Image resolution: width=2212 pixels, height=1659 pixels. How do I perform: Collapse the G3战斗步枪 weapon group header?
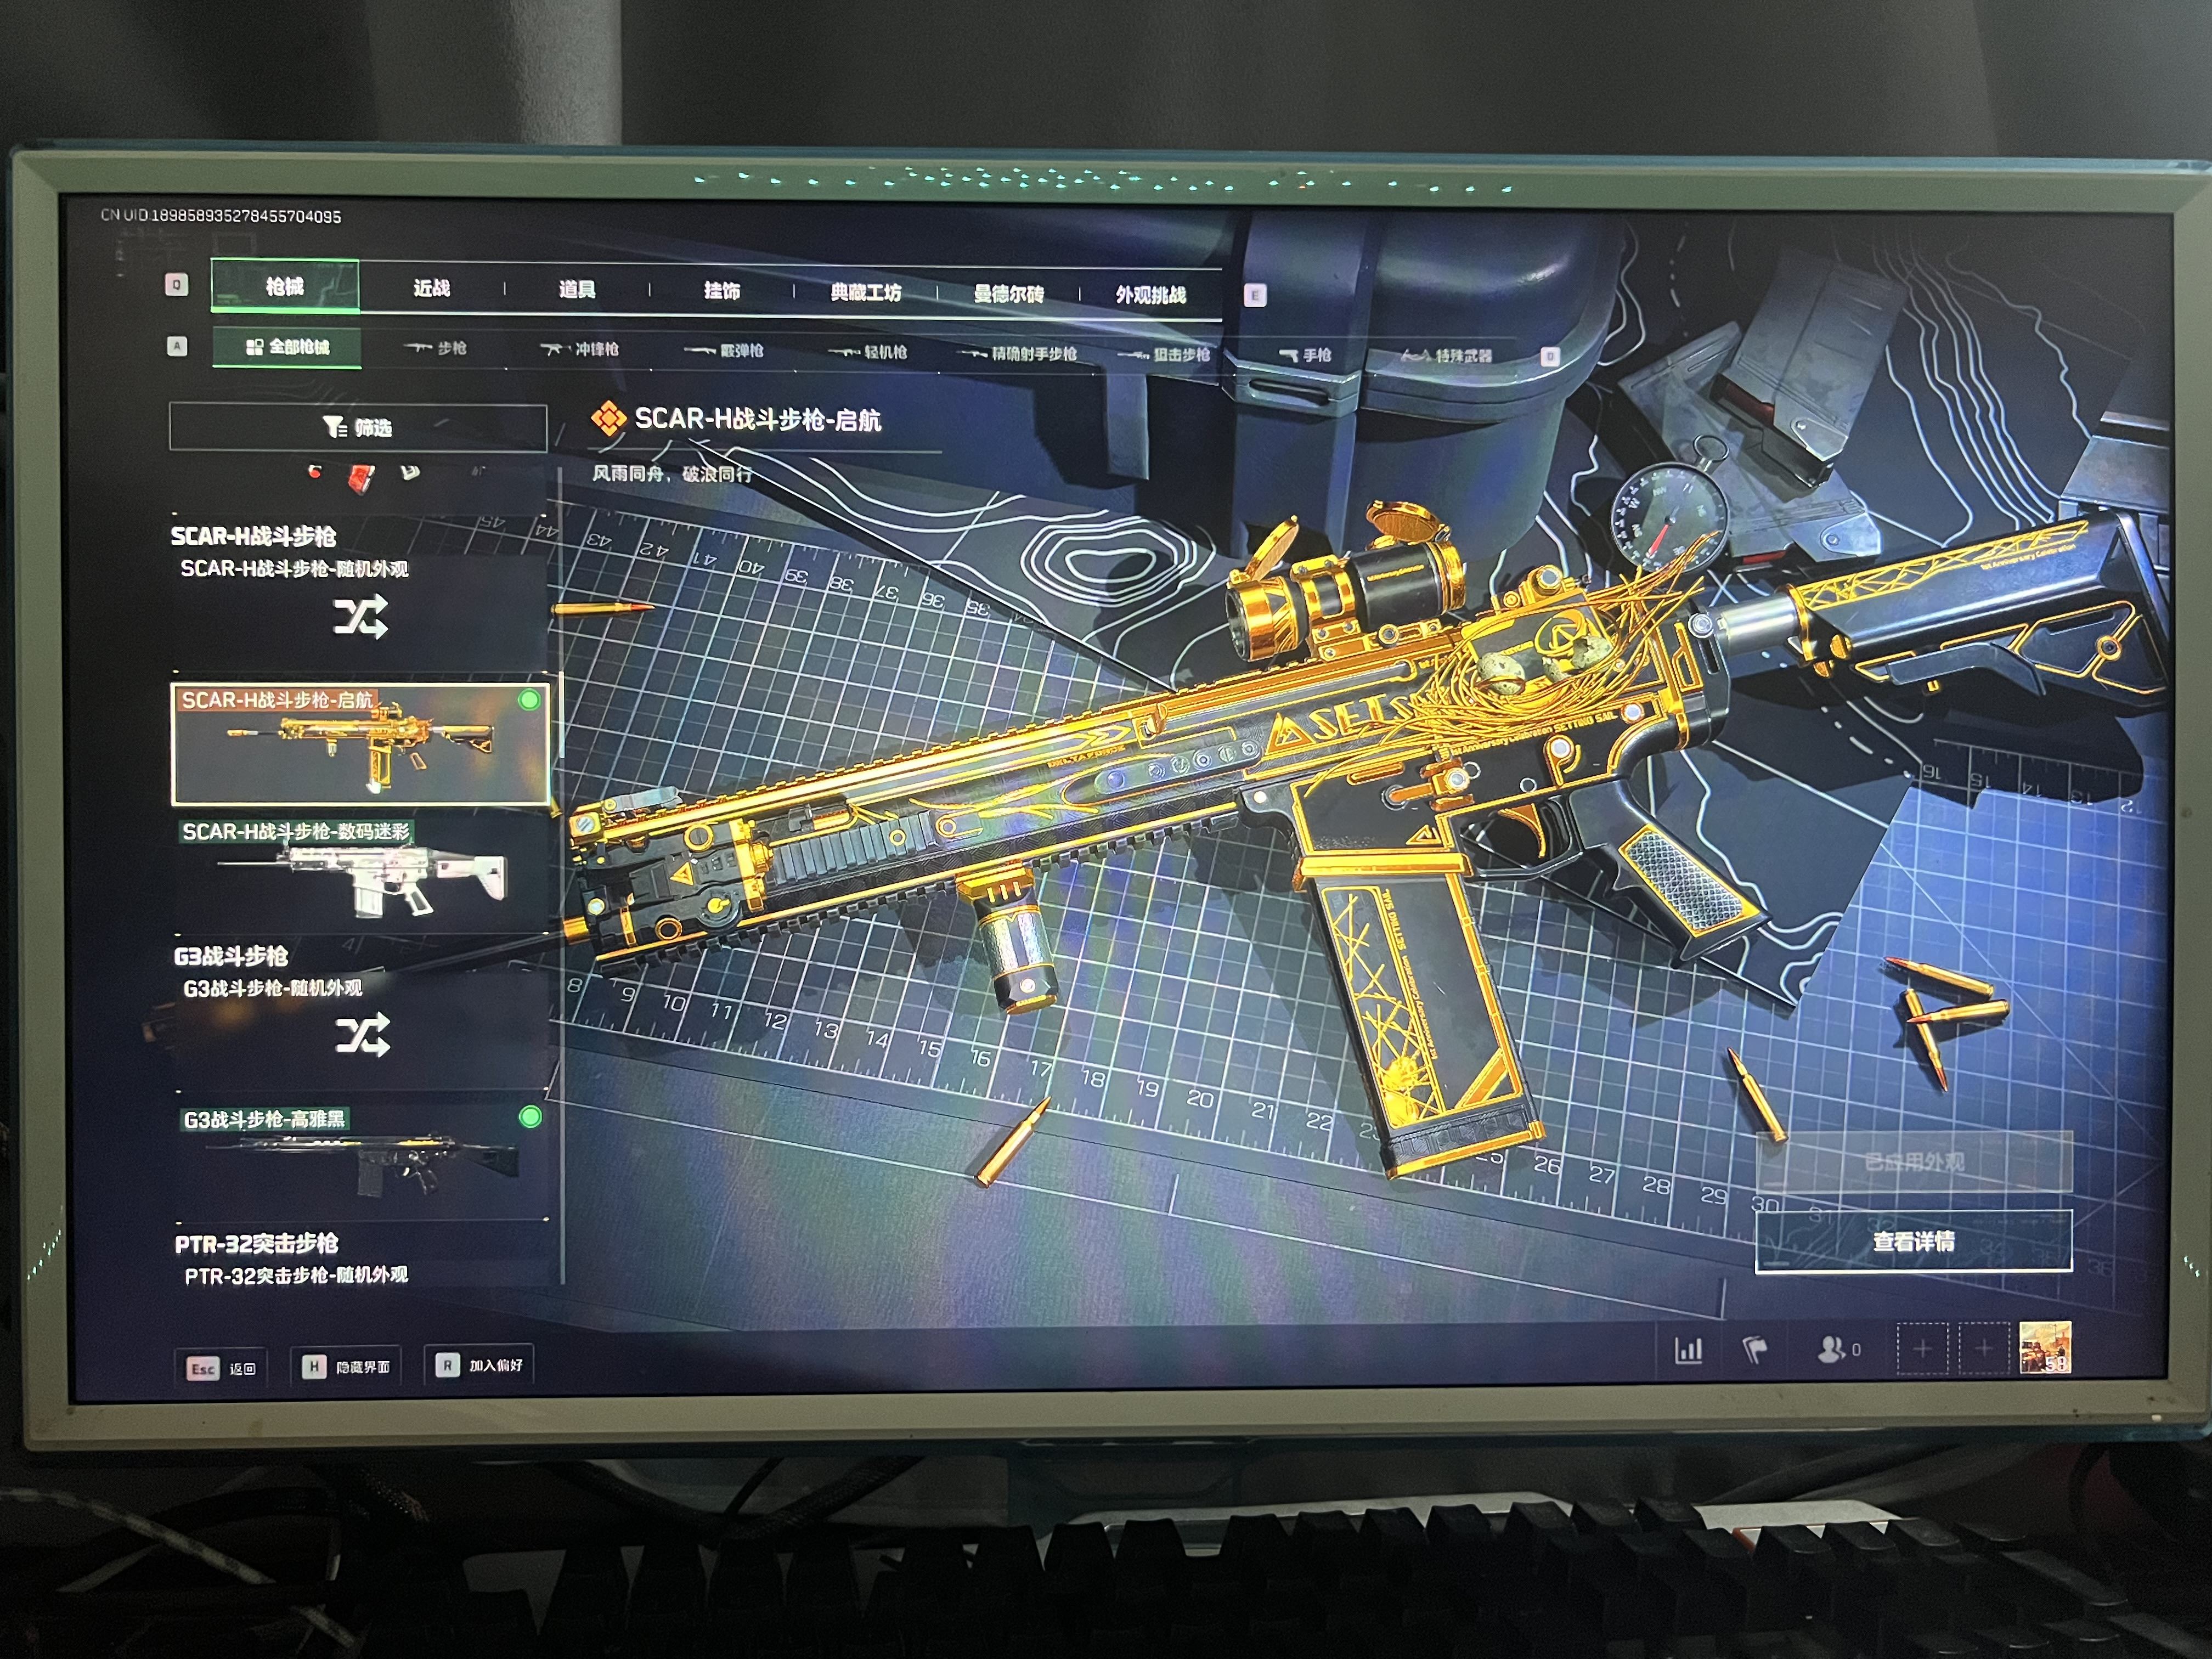coord(231,956)
